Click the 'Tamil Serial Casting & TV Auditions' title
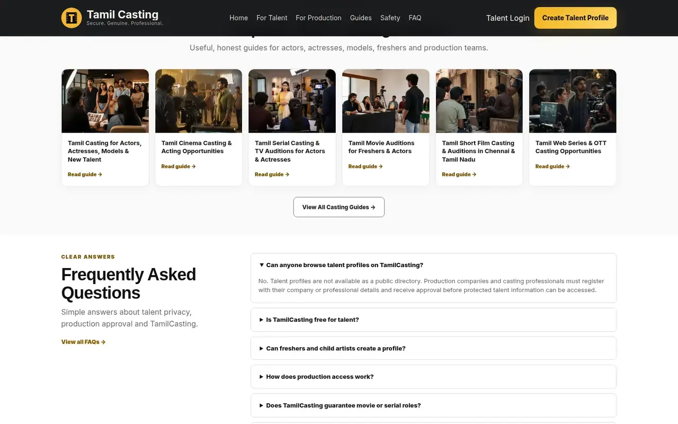The width and height of the screenshot is (678, 424). (x=290, y=151)
